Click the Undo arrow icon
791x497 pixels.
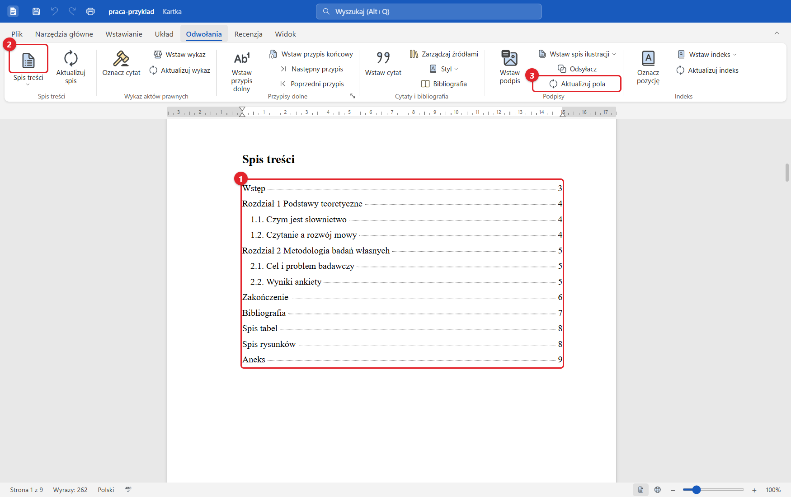tap(54, 11)
